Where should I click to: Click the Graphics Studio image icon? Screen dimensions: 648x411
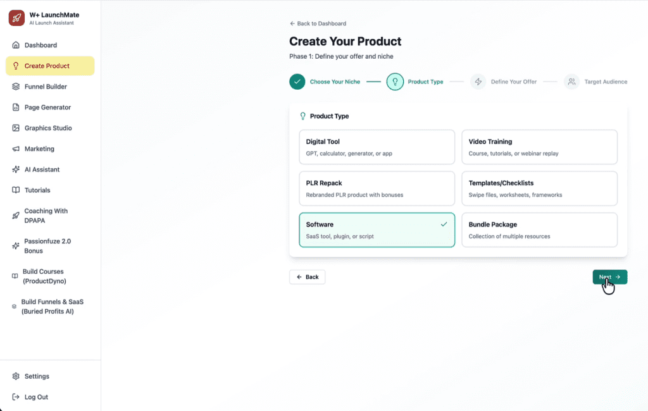point(16,128)
